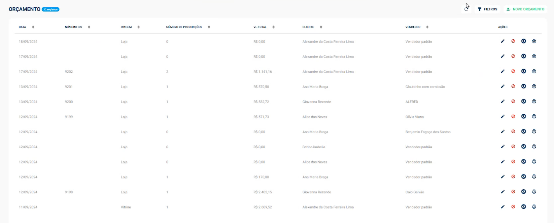Cancel the orçamento with O.S 9202

point(513,71)
